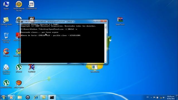Viewport: 178px width, 100px height.
Task: Open the volume speaker tray icon
Action: (164, 97)
